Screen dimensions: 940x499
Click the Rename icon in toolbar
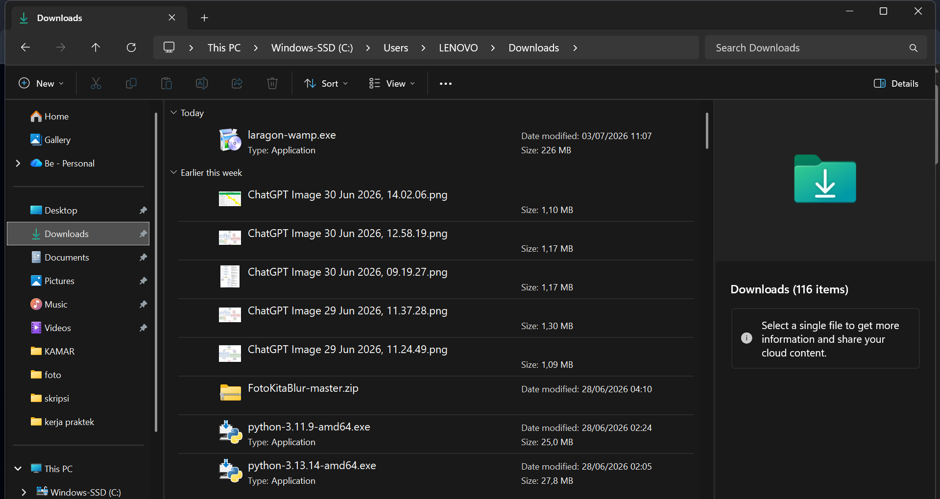[202, 84]
